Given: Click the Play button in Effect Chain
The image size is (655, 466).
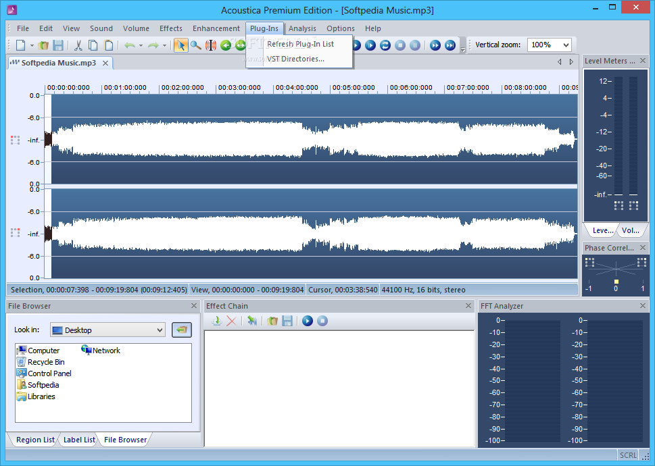Looking at the screenshot, I should click(x=308, y=320).
